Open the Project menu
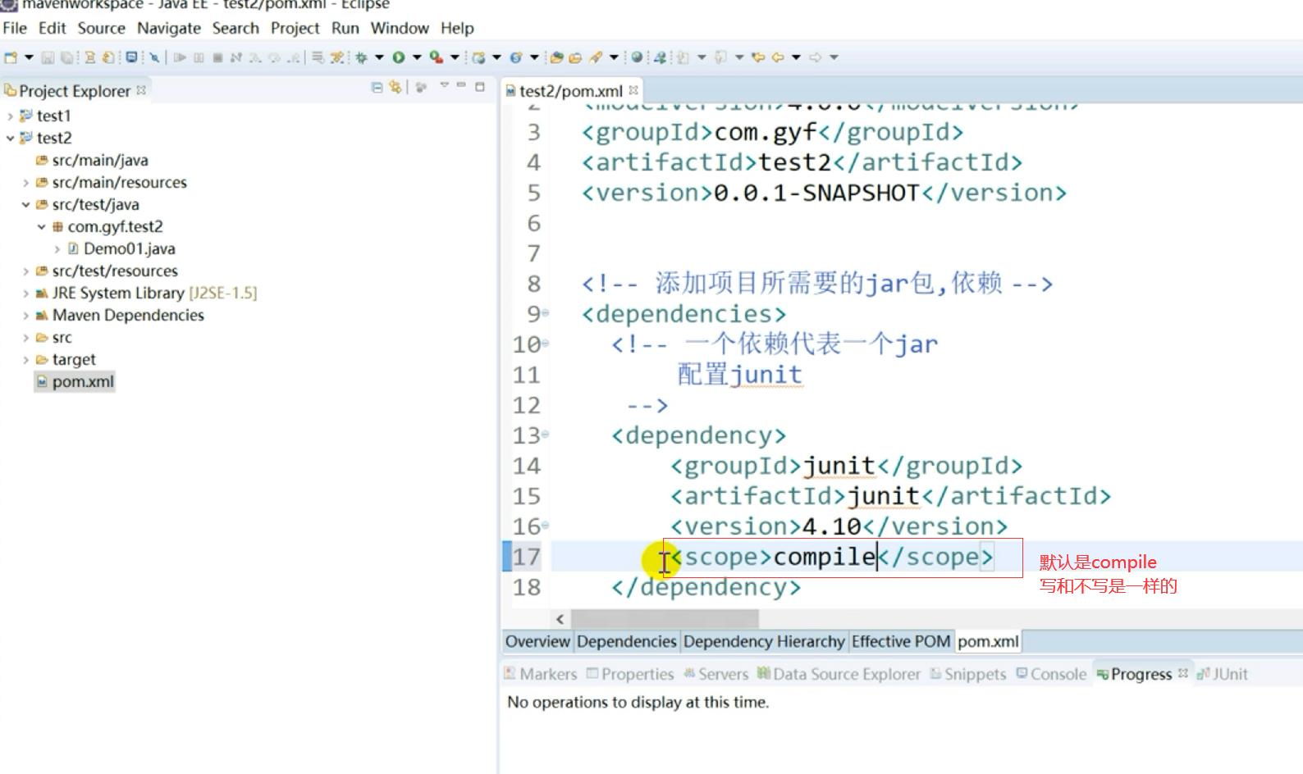1303x774 pixels. click(x=295, y=28)
